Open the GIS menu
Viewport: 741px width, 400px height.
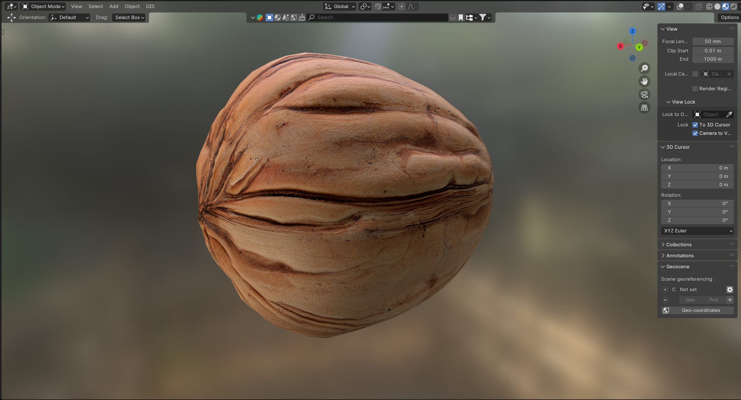coord(150,6)
